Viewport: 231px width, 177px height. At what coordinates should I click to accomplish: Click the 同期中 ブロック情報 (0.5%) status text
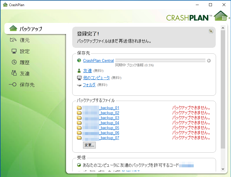point(134,65)
